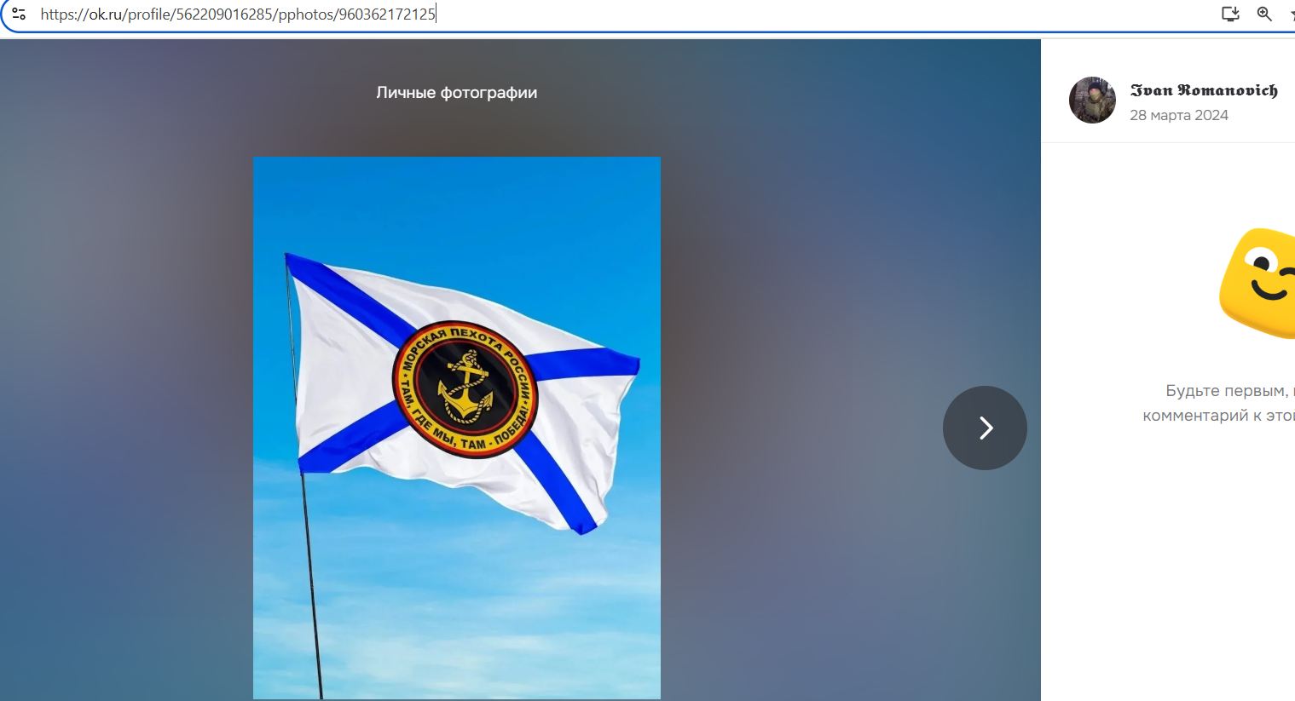This screenshot has width=1295, height=701.
Task: Bookmark the page with the star icon
Action: pyautogui.click(x=1292, y=14)
